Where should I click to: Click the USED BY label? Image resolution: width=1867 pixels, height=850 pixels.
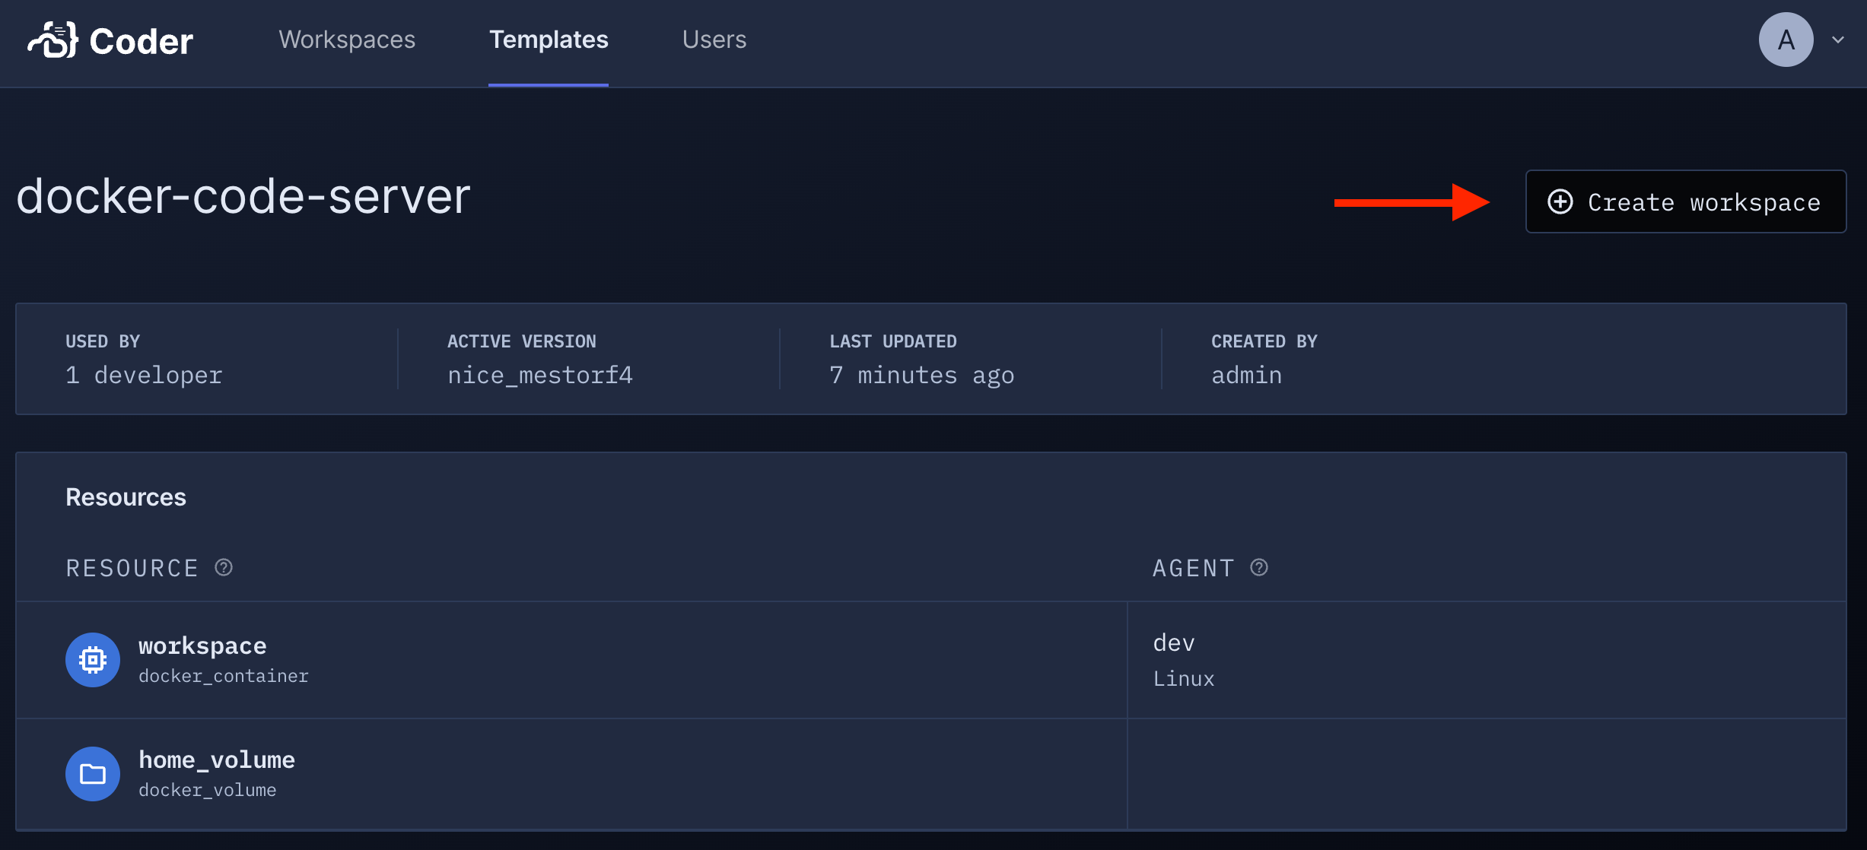[103, 341]
